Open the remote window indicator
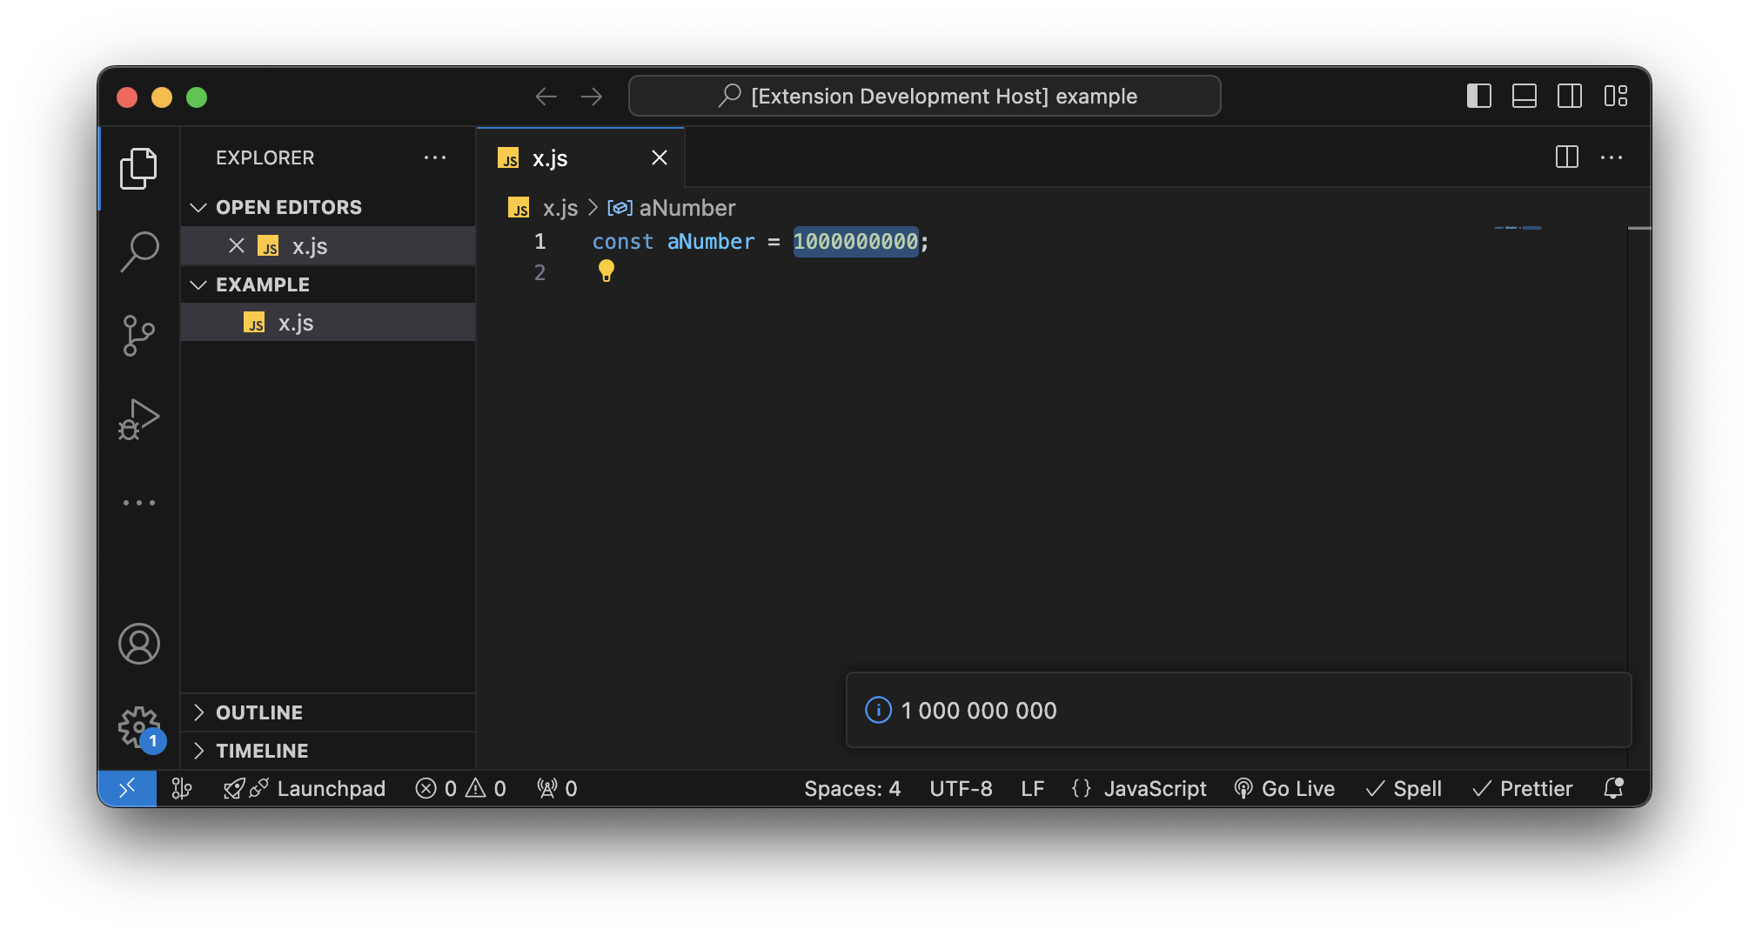 [x=127, y=788]
